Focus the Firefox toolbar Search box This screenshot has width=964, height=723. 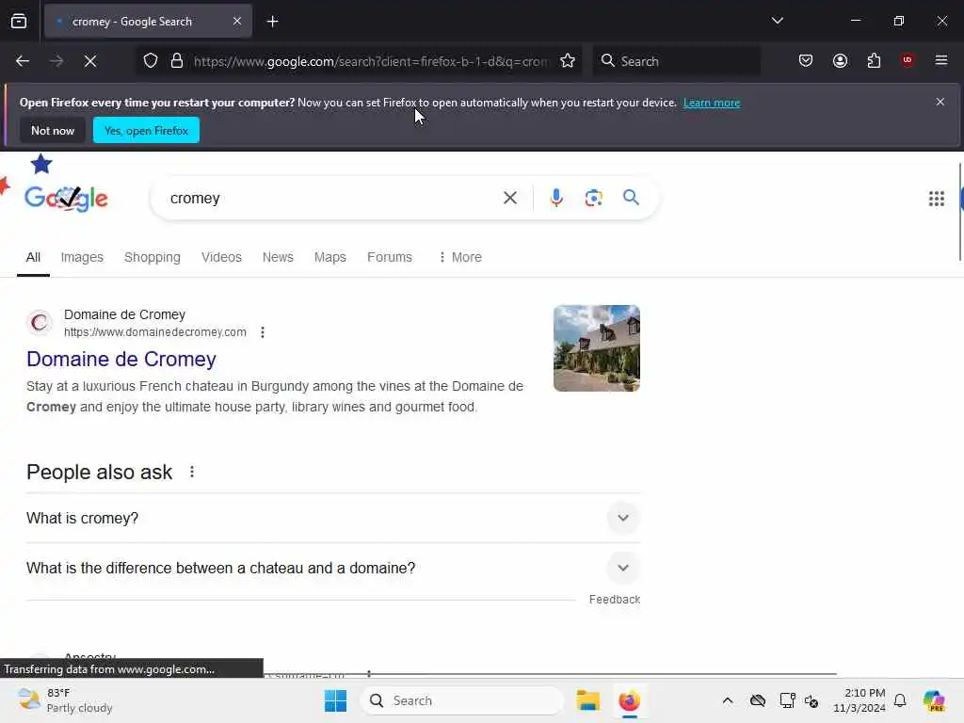coord(676,61)
